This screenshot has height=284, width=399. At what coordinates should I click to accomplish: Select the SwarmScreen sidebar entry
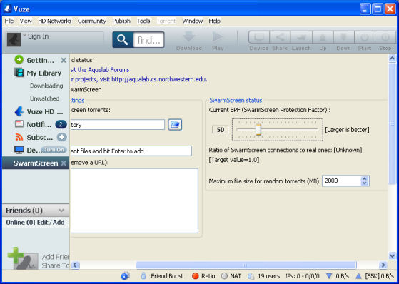[36, 163]
